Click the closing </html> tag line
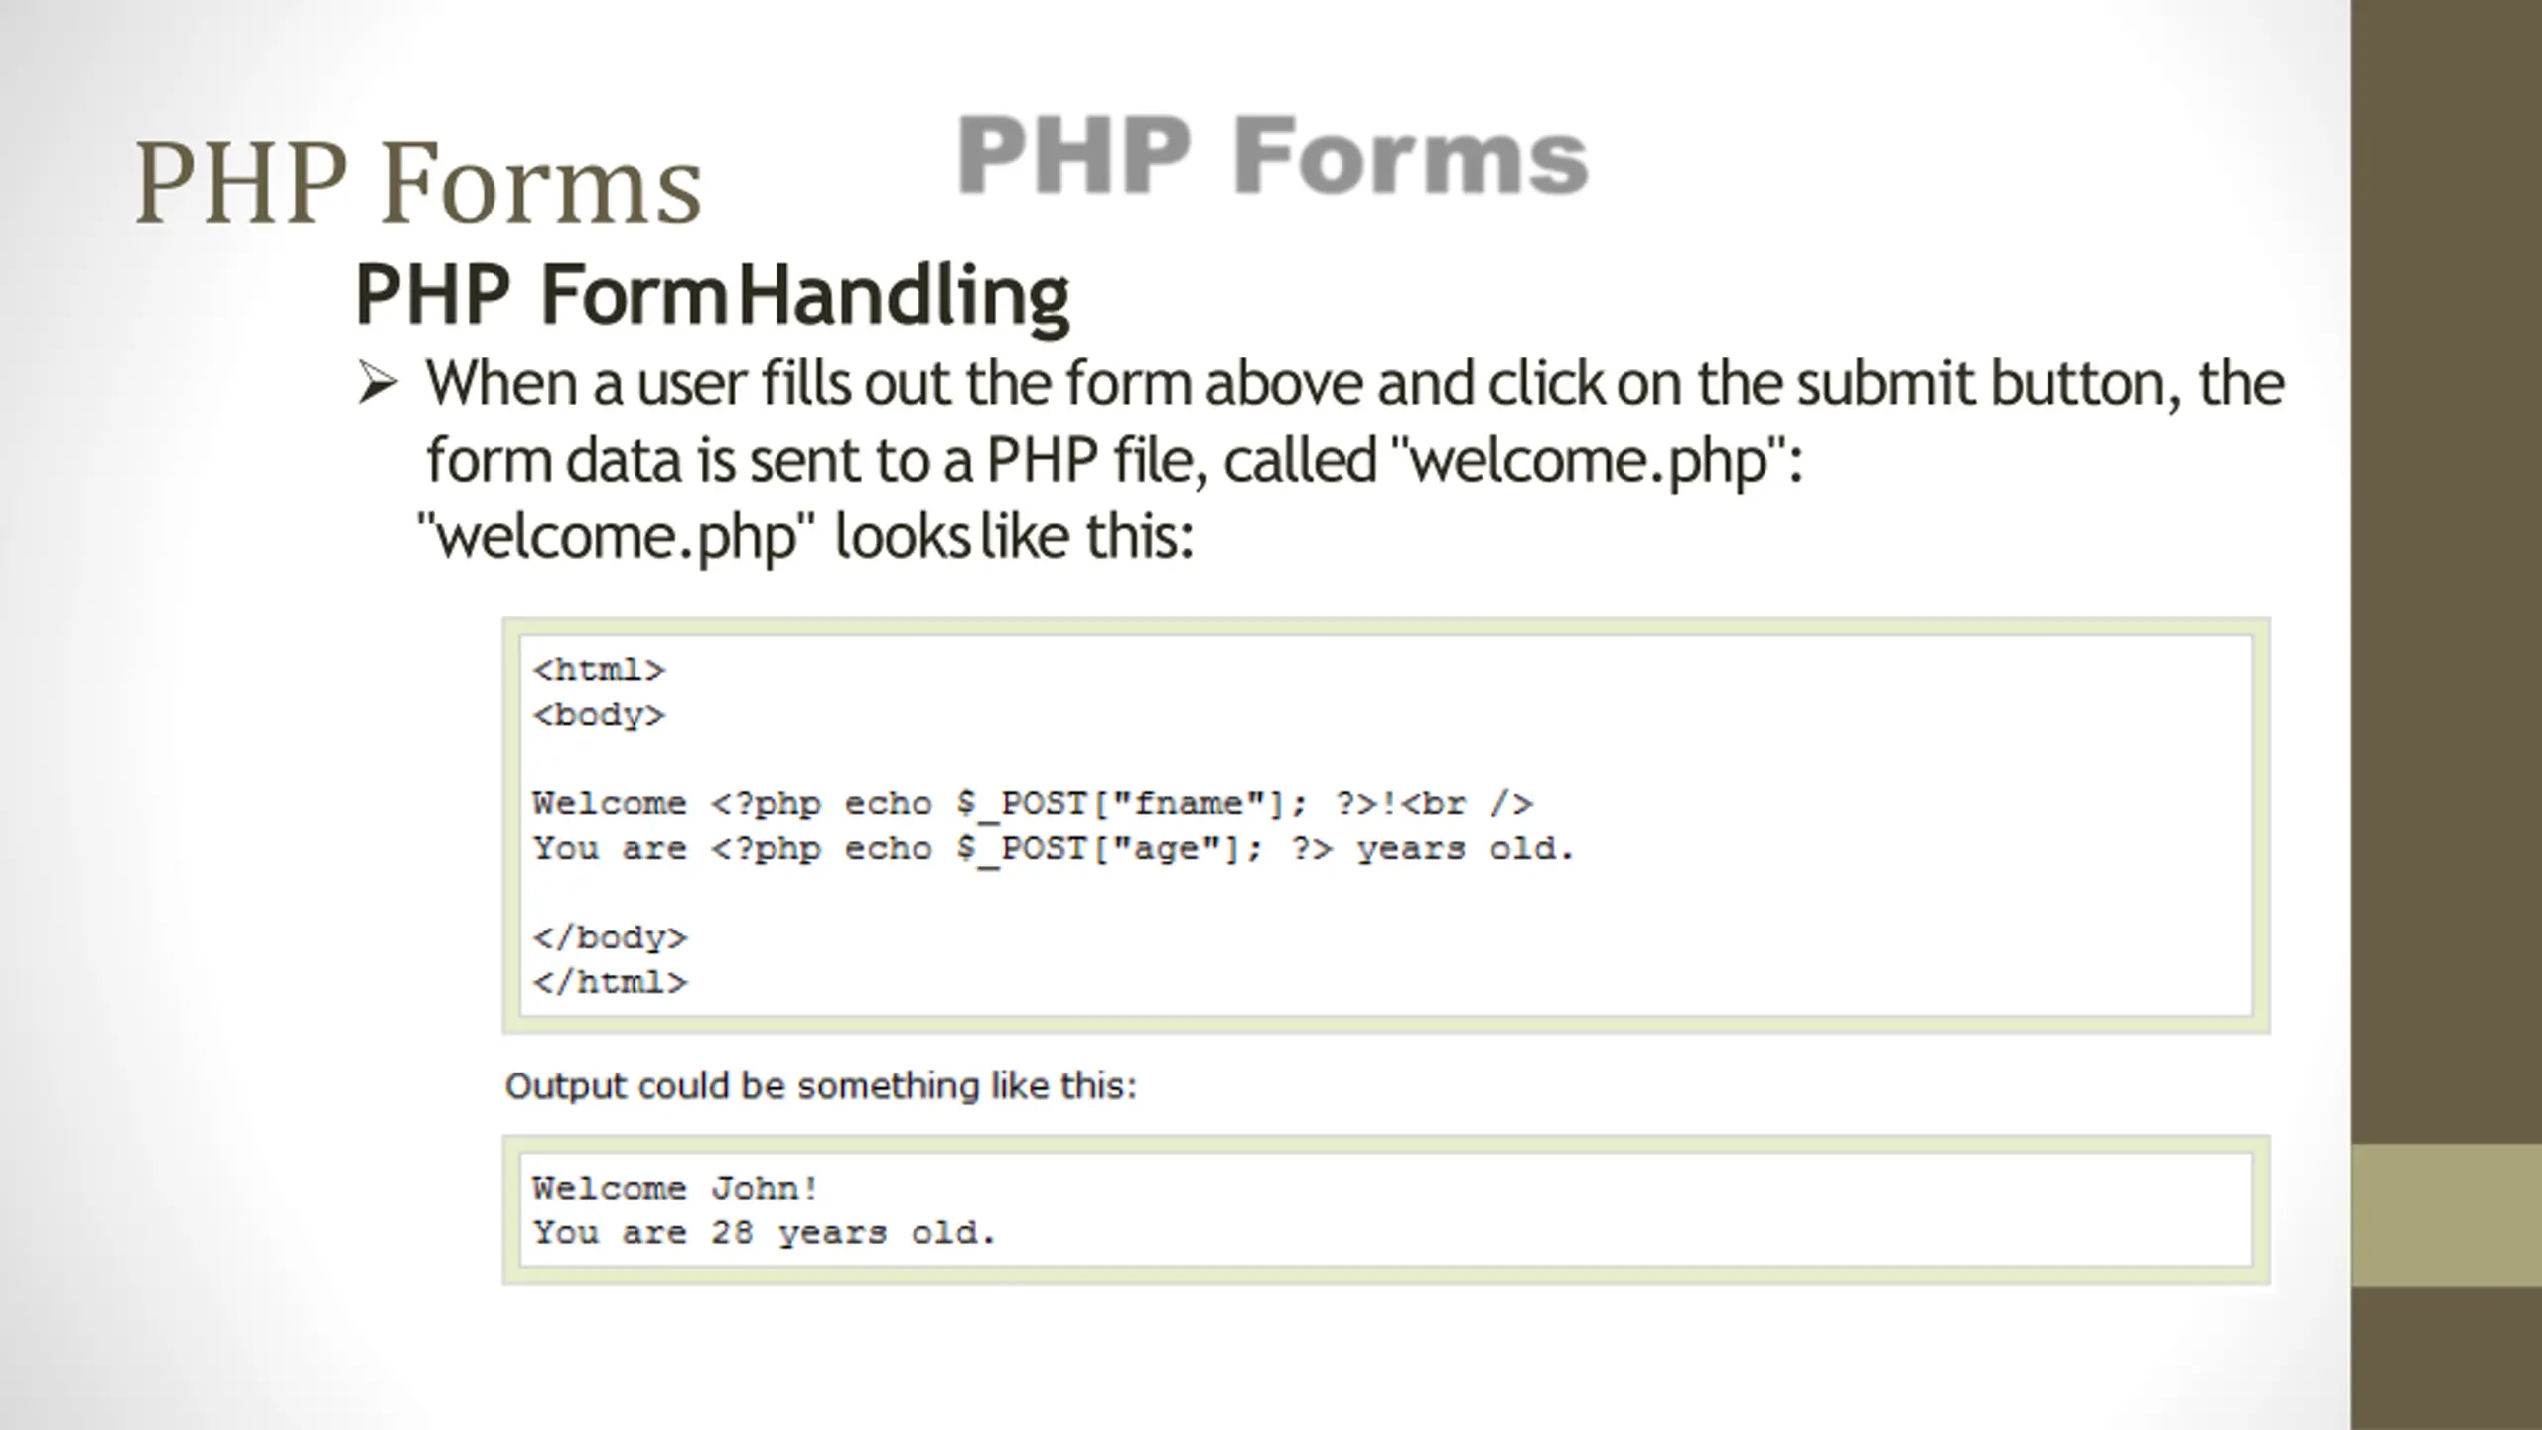The width and height of the screenshot is (2542, 1430). (610, 982)
